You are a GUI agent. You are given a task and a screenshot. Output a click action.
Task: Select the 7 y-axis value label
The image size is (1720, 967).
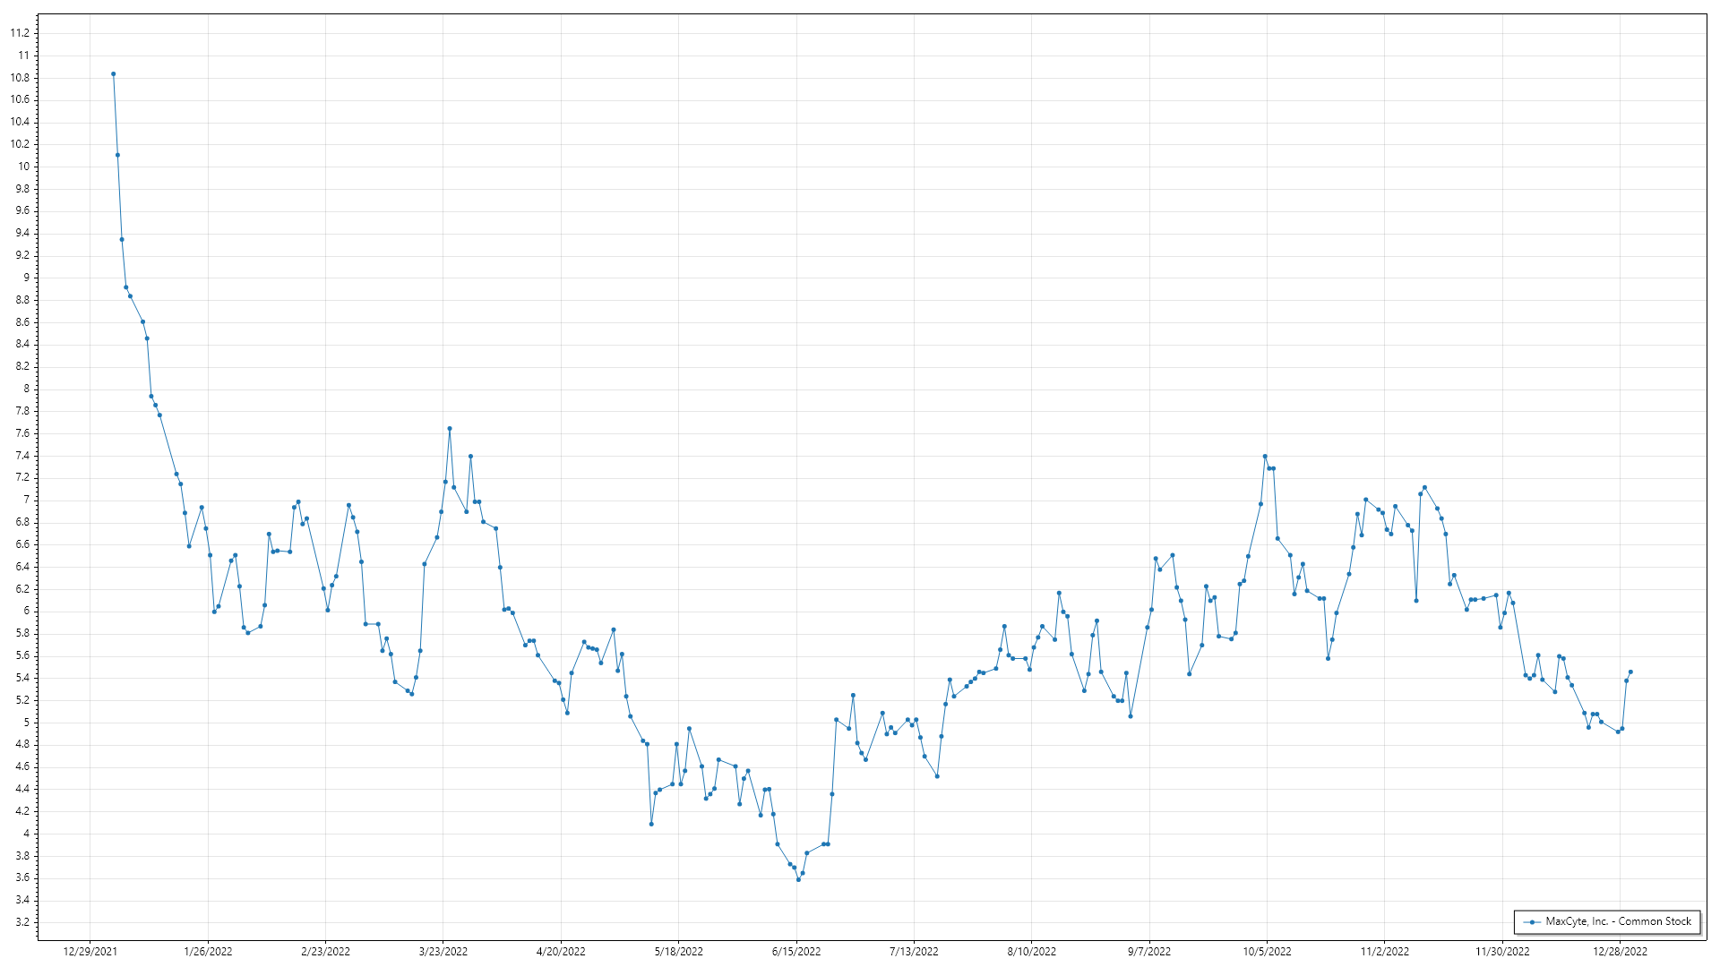click(26, 500)
